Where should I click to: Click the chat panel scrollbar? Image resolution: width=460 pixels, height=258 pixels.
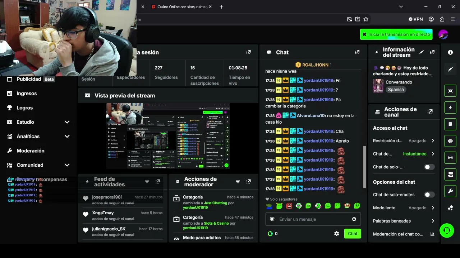(364, 167)
